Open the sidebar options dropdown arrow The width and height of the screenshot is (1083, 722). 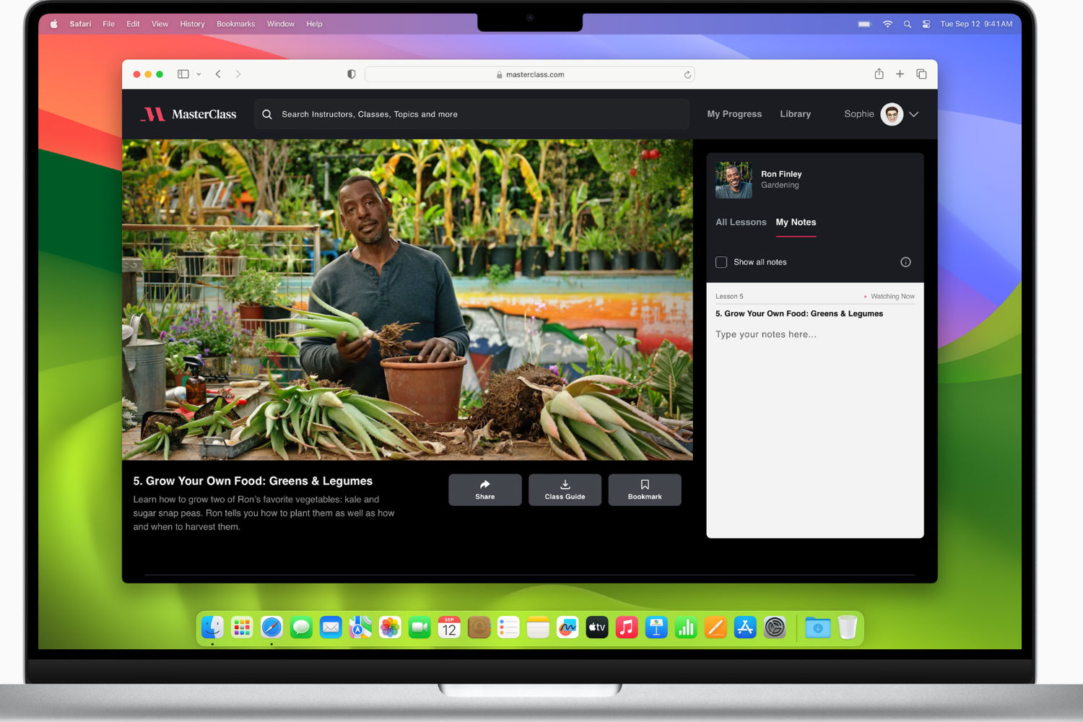click(199, 74)
